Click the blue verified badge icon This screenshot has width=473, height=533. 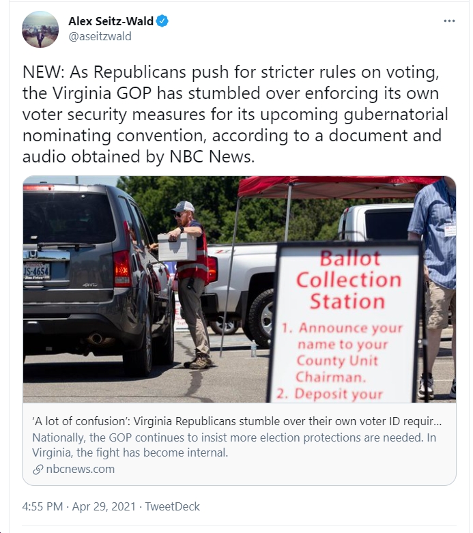(162, 21)
